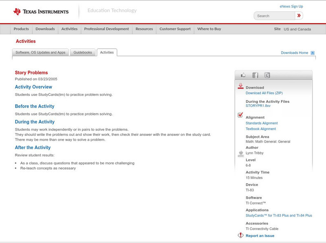Open the STORYPR1.8xv file link
The width and height of the screenshot is (326, 243).
pyautogui.click(x=258, y=106)
